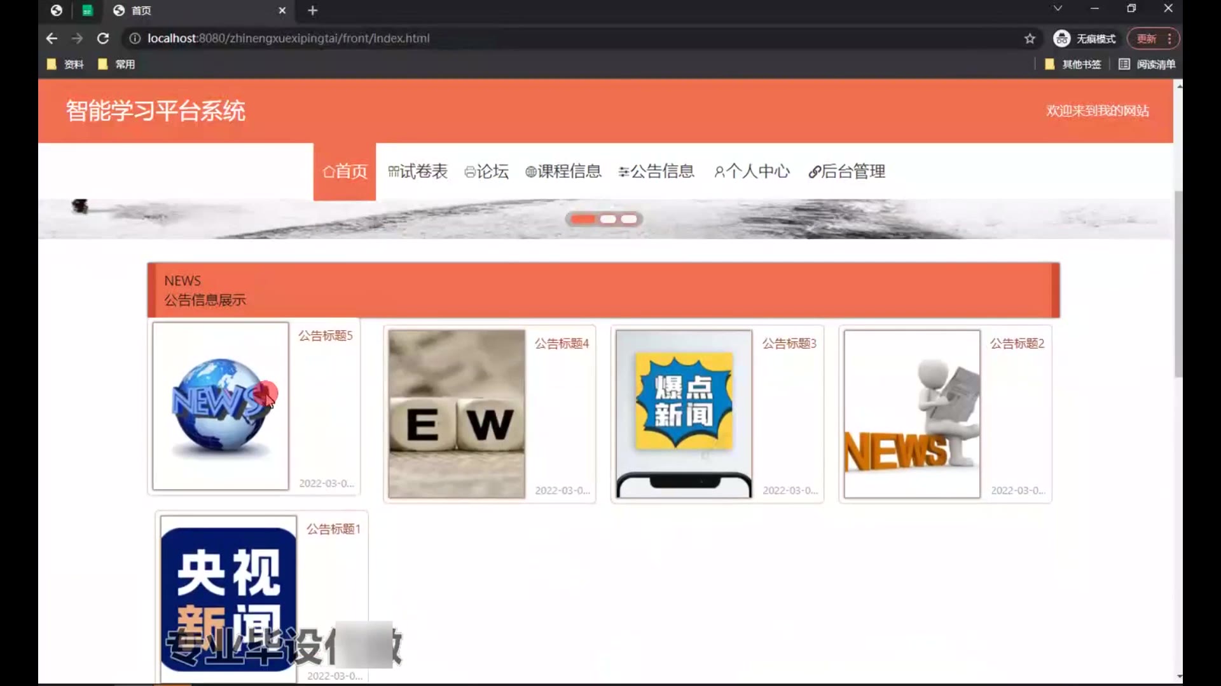Image resolution: width=1221 pixels, height=686 pixels.
Task: Open the 公告标题3 news thumbnail
Action: coord(684,413)
